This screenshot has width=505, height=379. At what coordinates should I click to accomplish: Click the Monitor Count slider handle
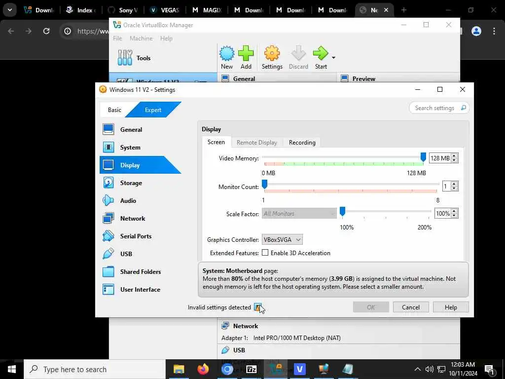(264, 185)
